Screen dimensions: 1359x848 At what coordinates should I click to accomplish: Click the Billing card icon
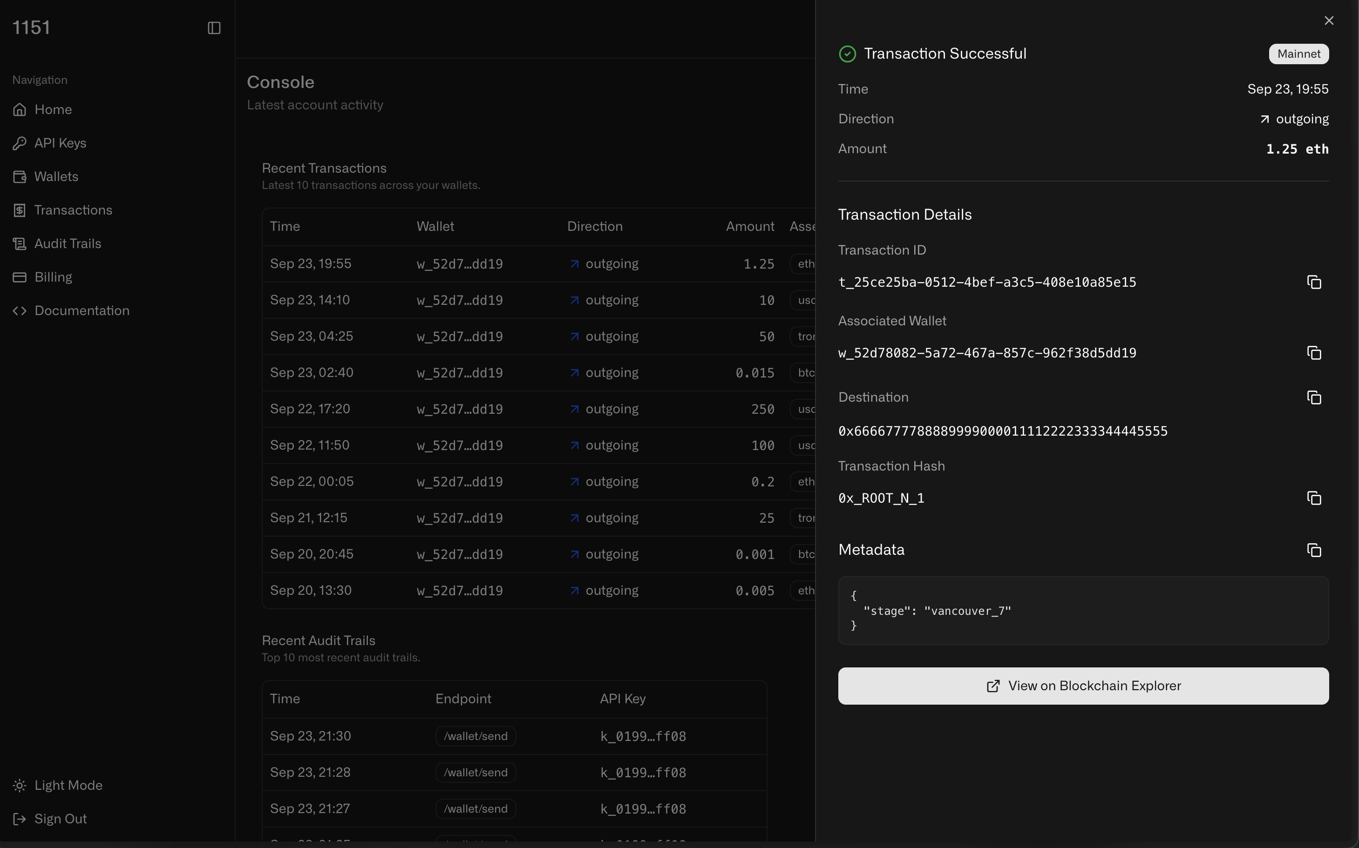tap(20, 277)
